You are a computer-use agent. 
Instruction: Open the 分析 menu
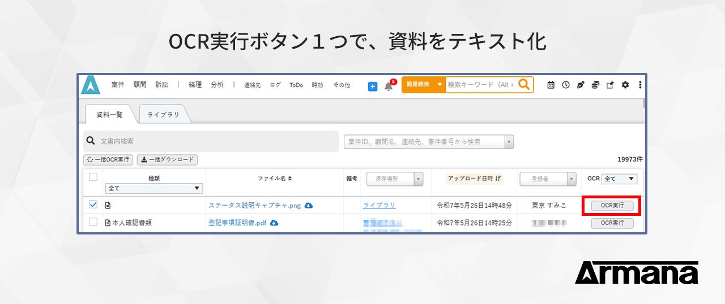click(217, 85)
